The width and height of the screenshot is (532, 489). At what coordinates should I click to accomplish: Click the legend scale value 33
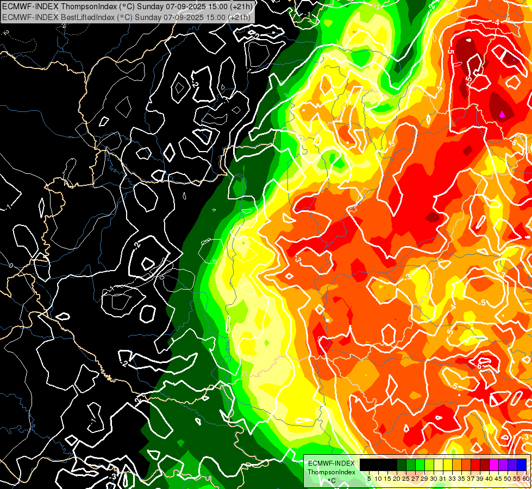452,479
